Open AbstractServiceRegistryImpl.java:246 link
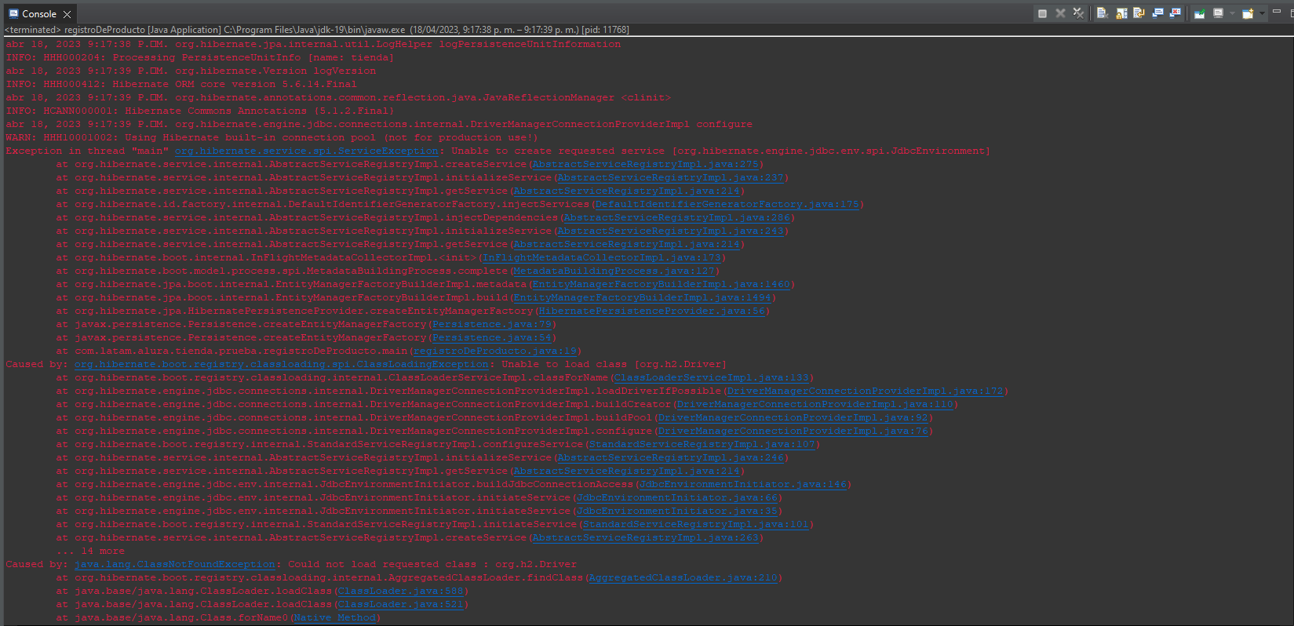 [670, 457]
